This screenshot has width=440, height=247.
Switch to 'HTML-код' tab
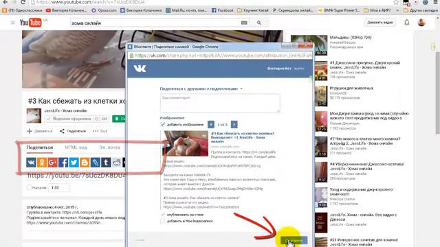coord(76,148)
